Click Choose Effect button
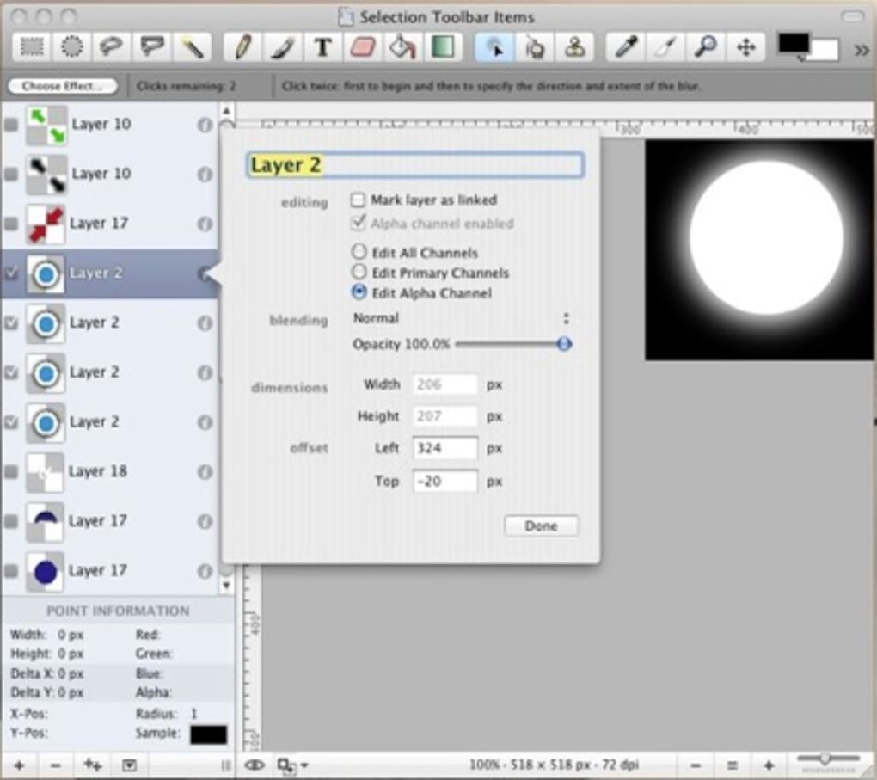This screenshot has width=877, height=780. click(x=62, y=86)
